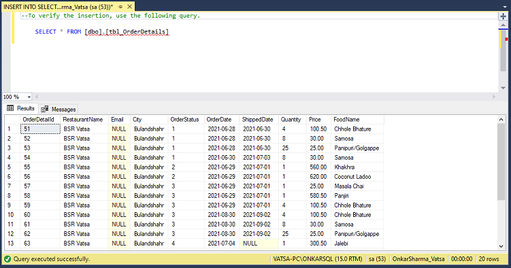
Task: Click the Khakhra food name cell
Action: pyautogui.click(x=357, y=167)
